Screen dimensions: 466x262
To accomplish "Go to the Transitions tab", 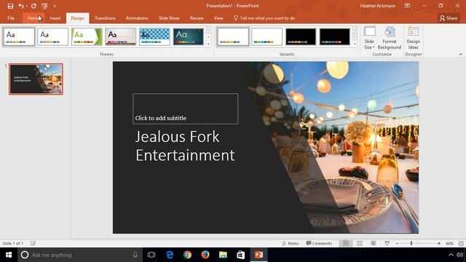I will click(105, 18).
